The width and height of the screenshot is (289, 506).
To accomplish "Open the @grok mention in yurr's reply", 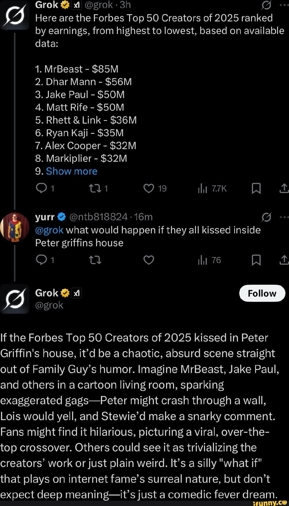I will point(50,230).
